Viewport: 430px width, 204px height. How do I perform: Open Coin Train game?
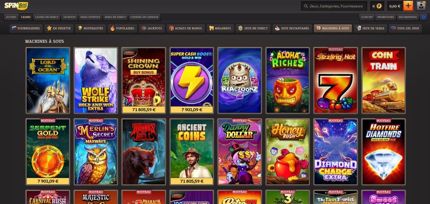(x=384, y=80)
